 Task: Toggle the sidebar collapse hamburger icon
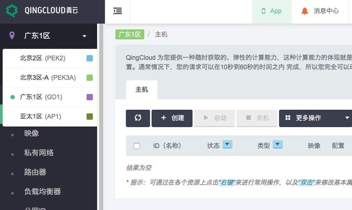click(x=117, y=11)
